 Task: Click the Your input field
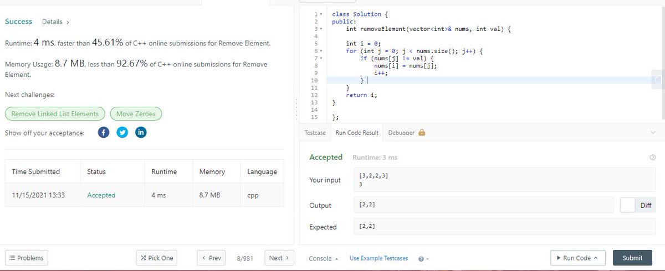pyautogui.click(x=504, y=180)
